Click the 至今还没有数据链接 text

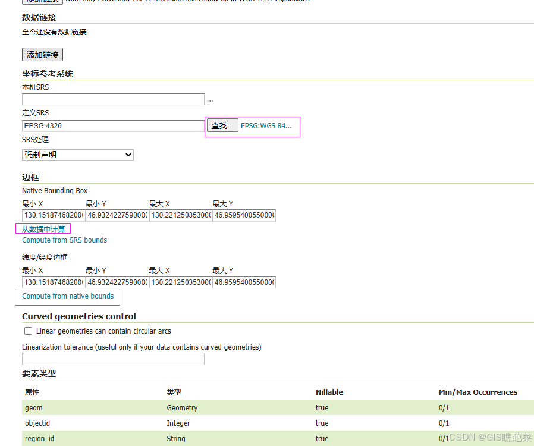point(54,32)
